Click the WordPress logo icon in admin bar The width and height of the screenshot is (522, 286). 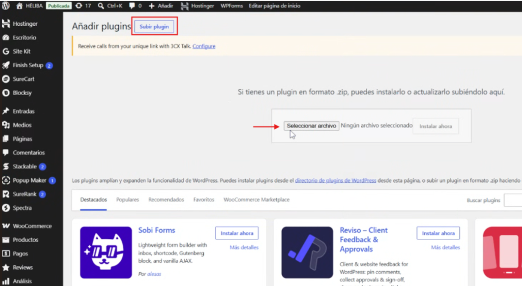(x=6, y=6)
